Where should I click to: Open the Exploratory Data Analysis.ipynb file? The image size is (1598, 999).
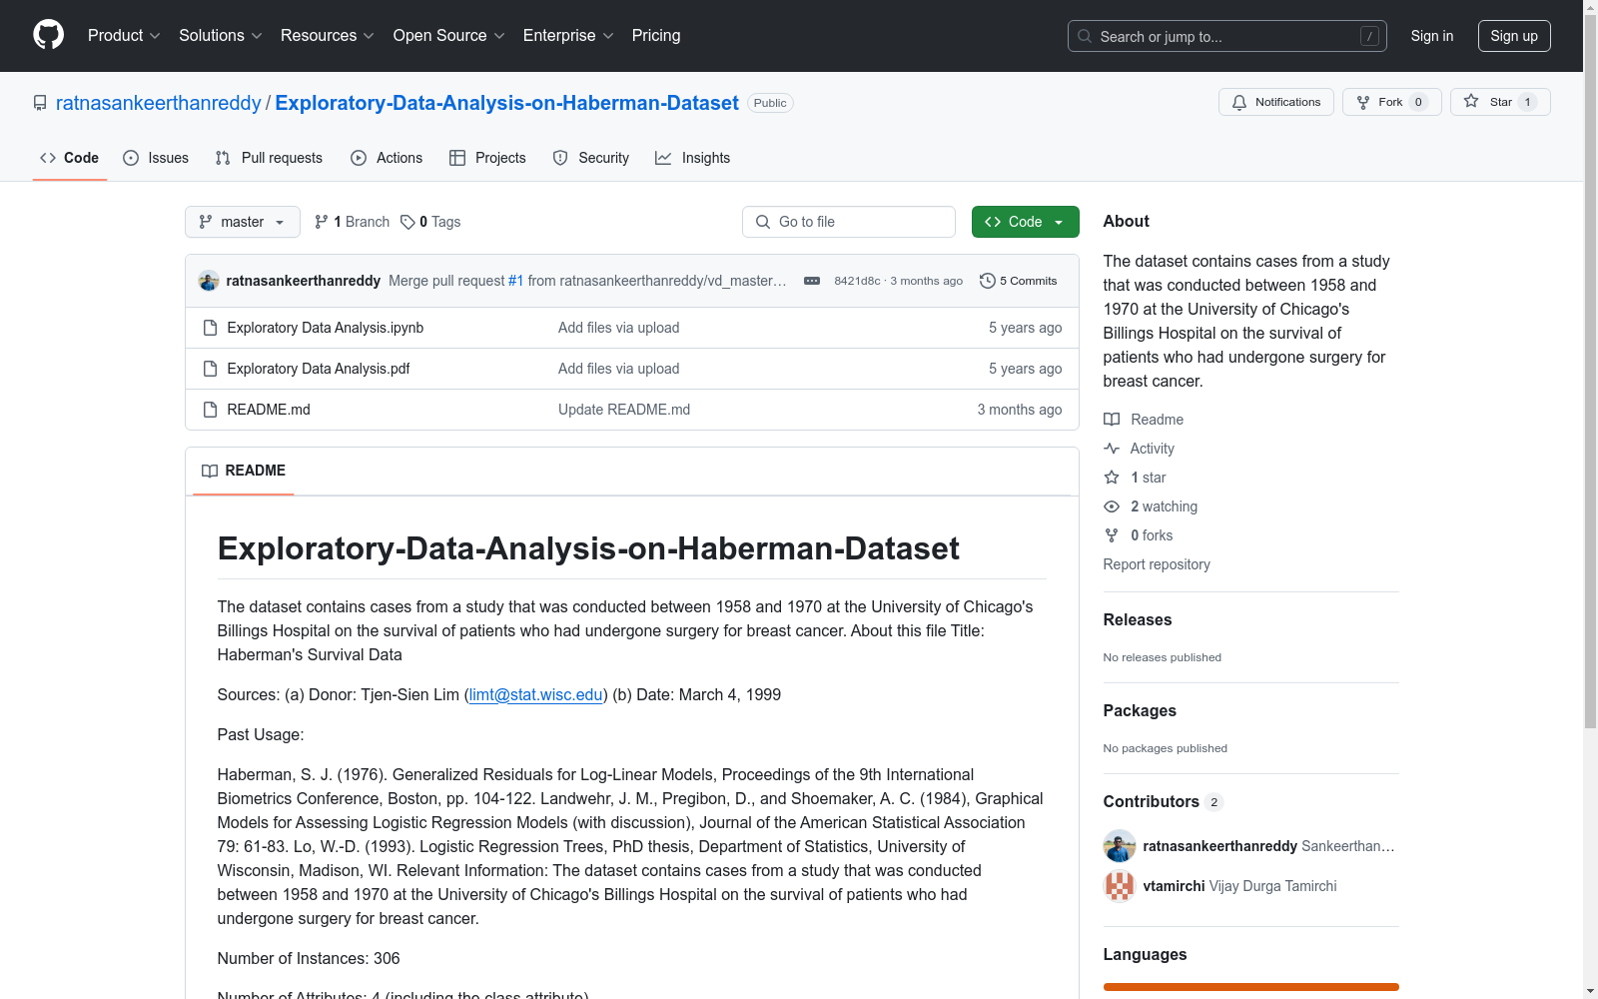tap(326, 328)
